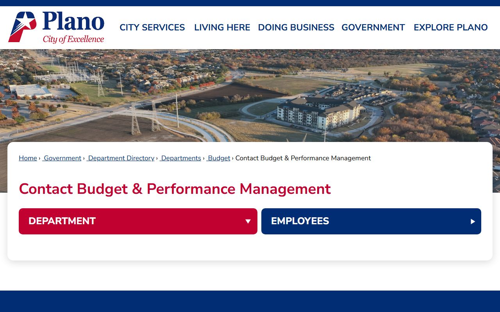Click the current page breadcrumb text
The image size is (500, 312).
click(x=303, y=158)
